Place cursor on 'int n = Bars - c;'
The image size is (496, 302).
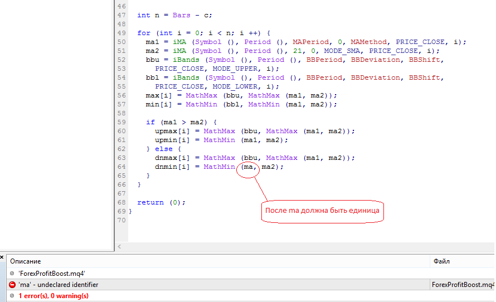[x=174, y=15]
